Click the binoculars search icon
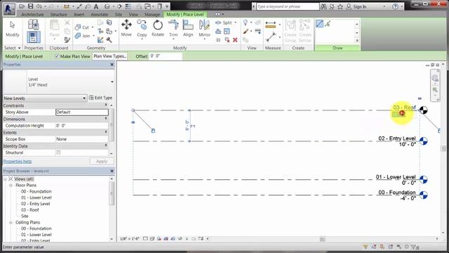 (323, 6)
